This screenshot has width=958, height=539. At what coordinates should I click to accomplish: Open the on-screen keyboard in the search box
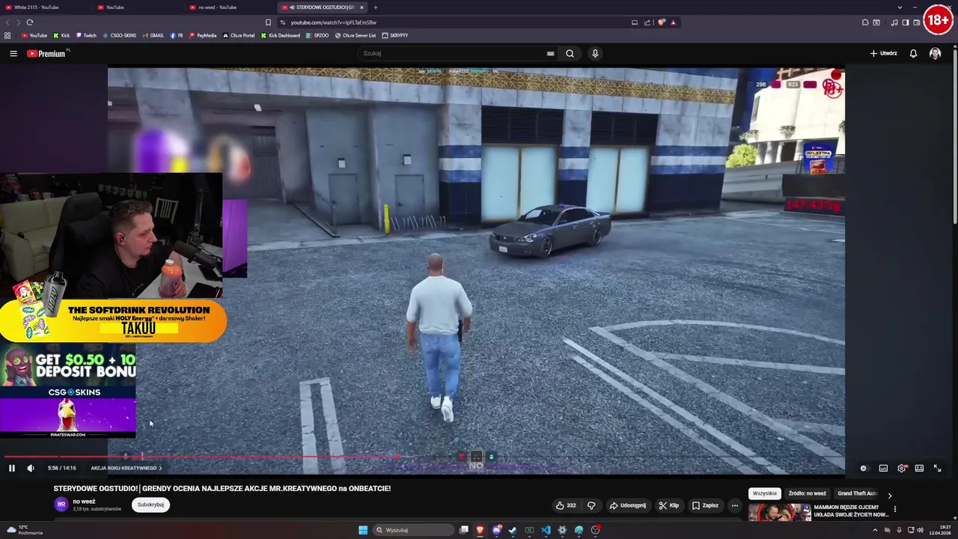coord(551,53)
